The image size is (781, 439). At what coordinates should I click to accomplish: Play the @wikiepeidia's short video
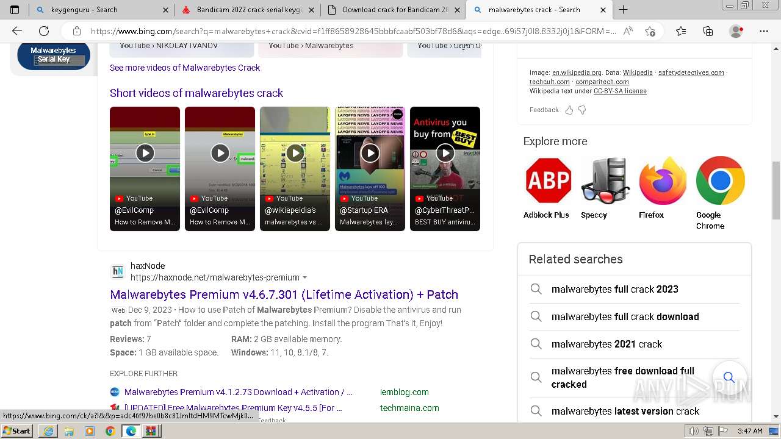295,153
